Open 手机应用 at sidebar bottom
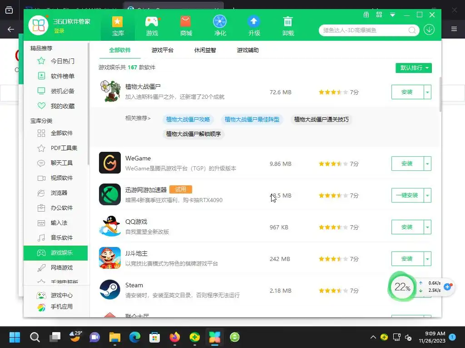Viewport: 465px width, 348px height. [x=54, y=307]
